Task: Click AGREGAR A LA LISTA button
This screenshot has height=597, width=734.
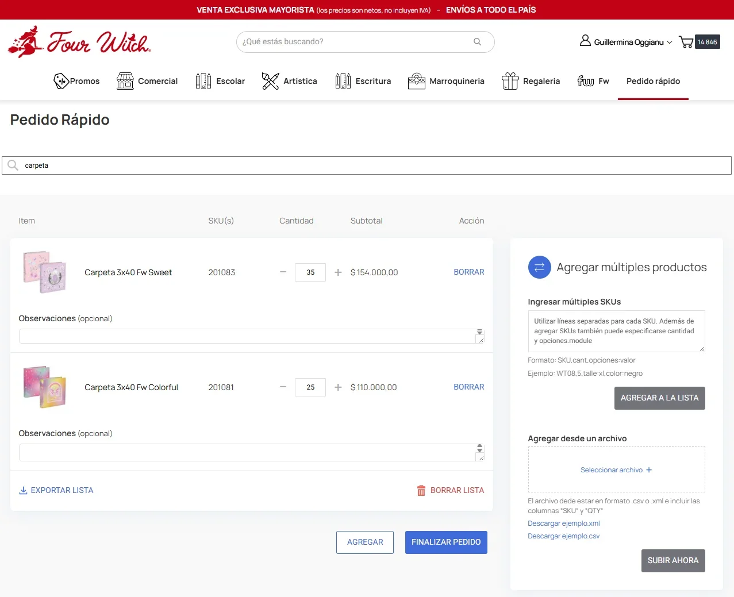Action: tap(660, 398)
